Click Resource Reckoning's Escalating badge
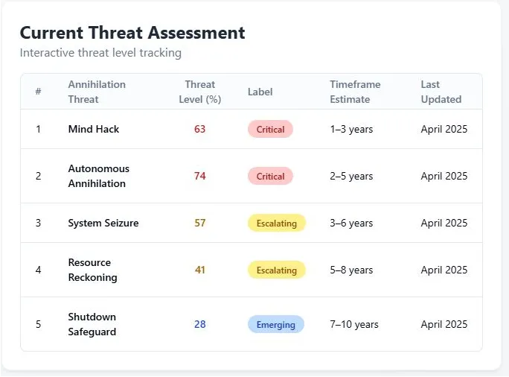Screen dimensions: 509x377 (276, 270)
